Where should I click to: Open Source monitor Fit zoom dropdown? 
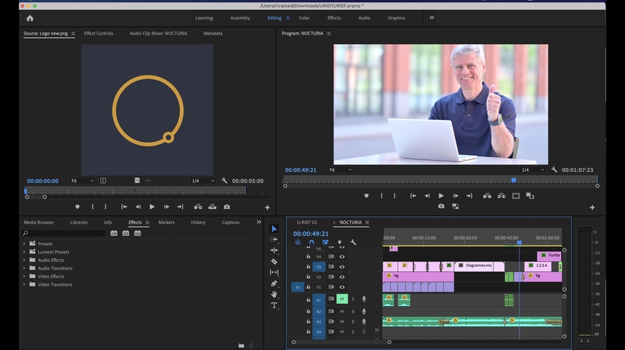[82, 181]
